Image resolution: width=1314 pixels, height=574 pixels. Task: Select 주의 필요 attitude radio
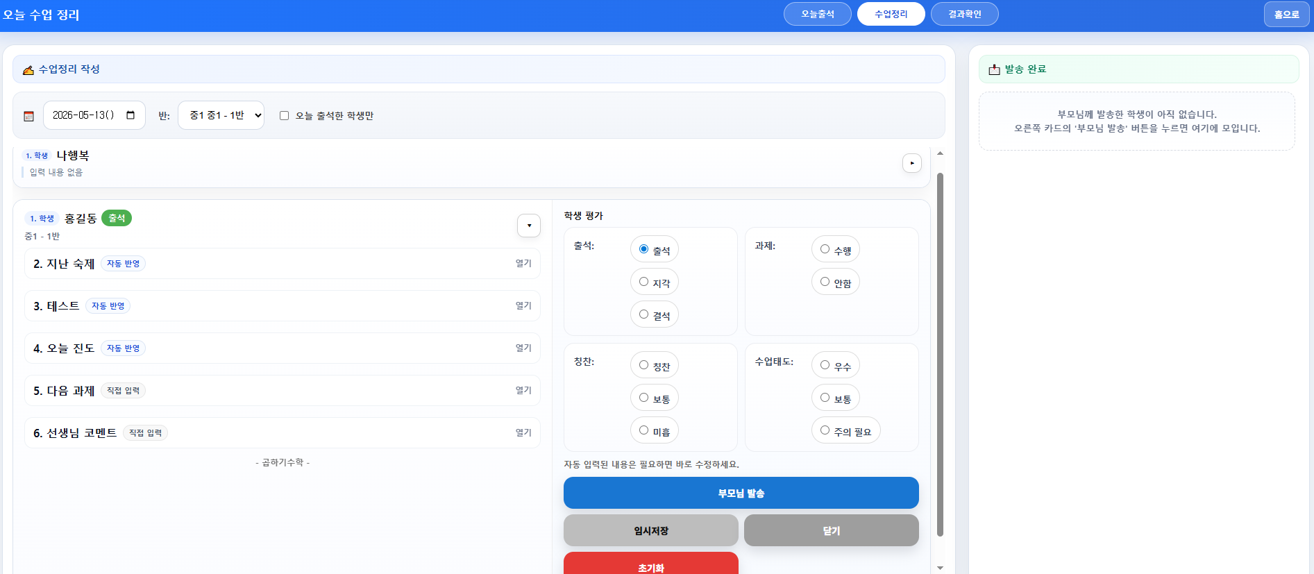click(825, 430)
